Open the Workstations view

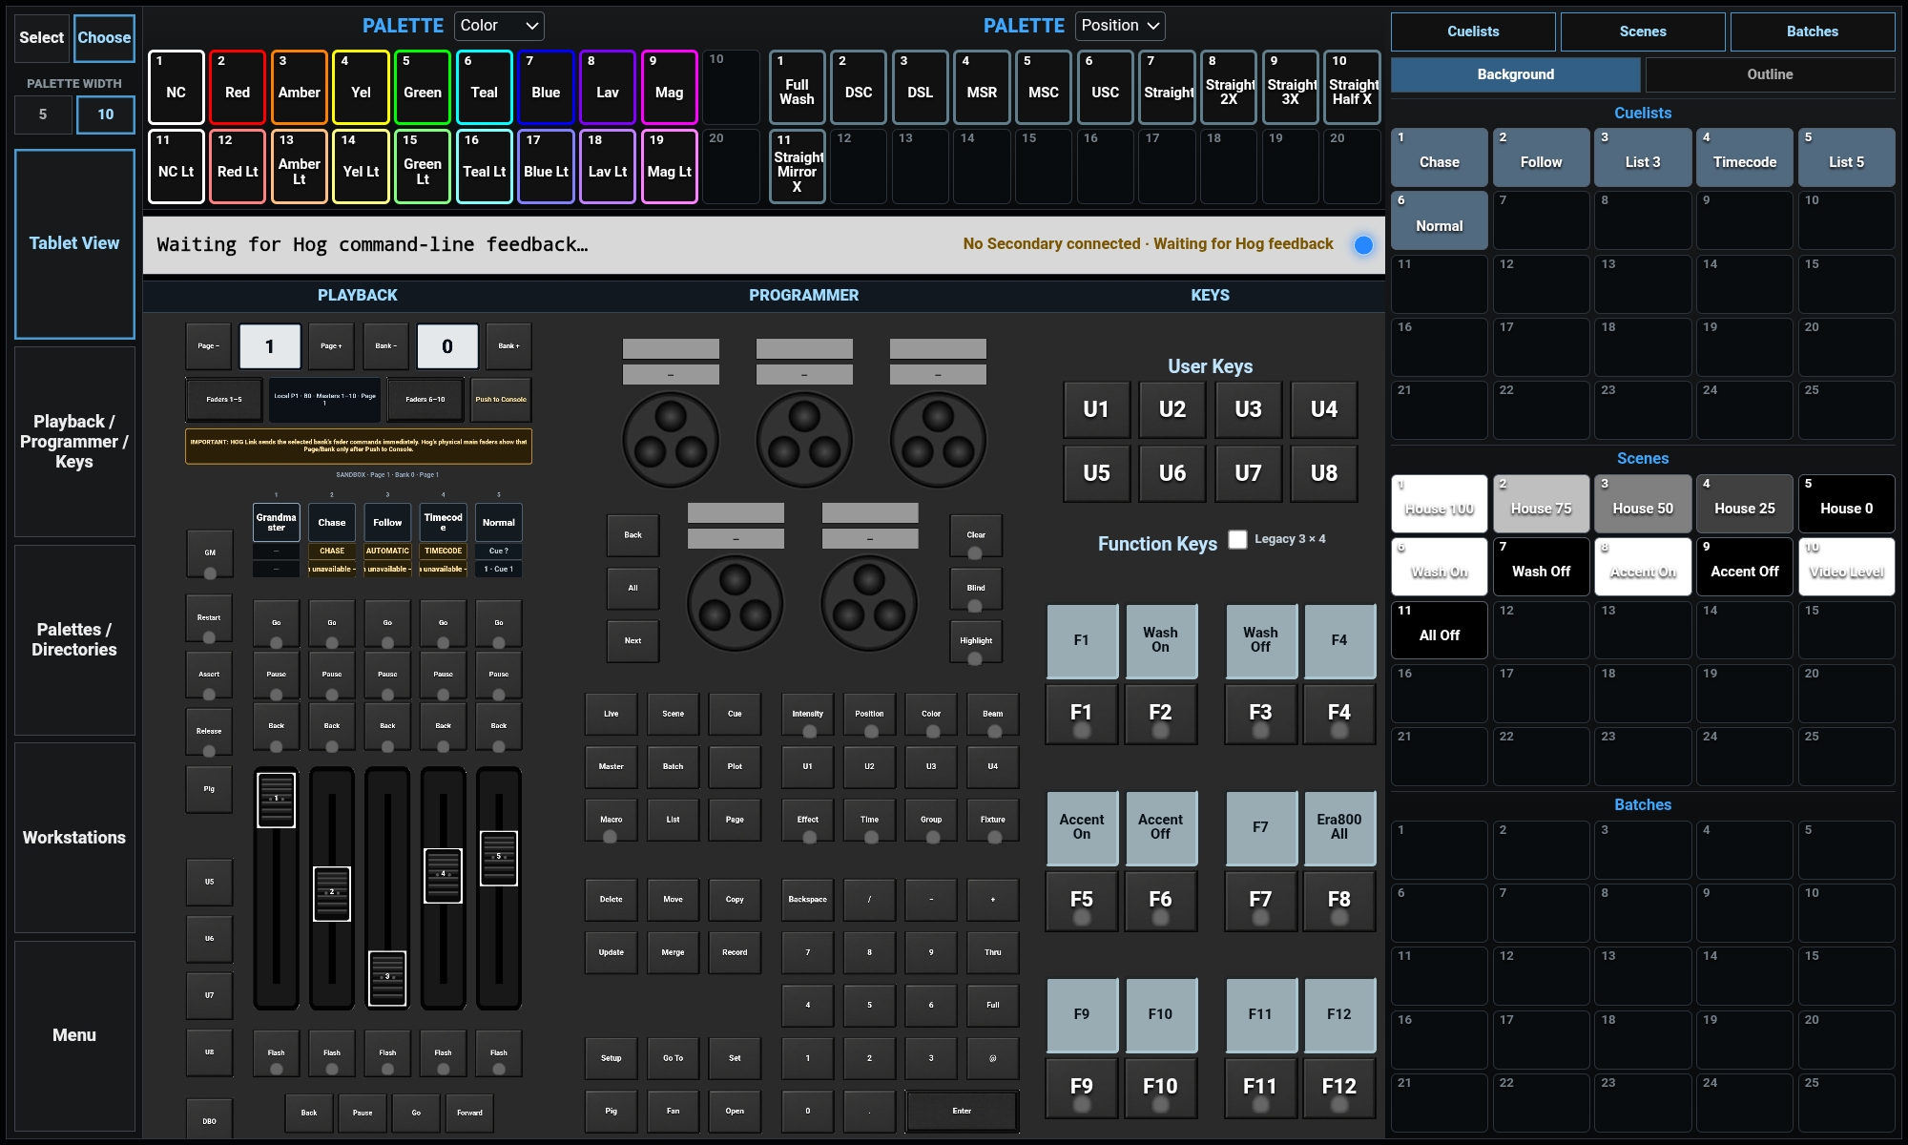[x=74, y=838]
